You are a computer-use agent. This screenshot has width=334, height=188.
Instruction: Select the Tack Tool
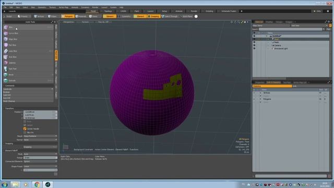pos(28,69)
